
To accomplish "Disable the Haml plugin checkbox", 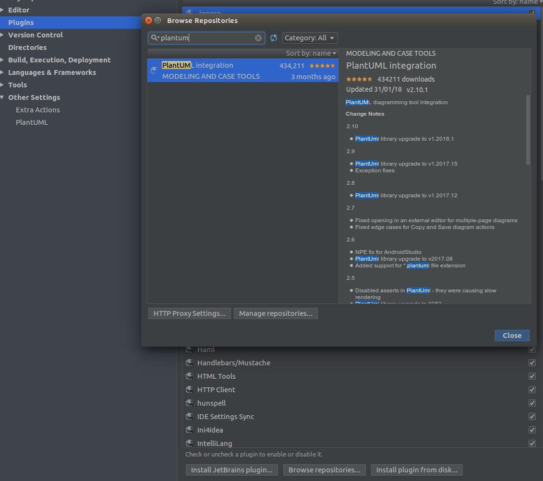I will point(532,349).
